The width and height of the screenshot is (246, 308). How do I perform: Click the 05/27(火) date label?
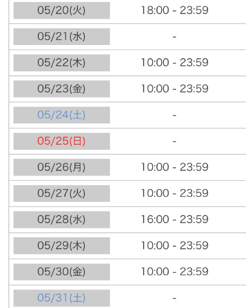click(62, 194)
